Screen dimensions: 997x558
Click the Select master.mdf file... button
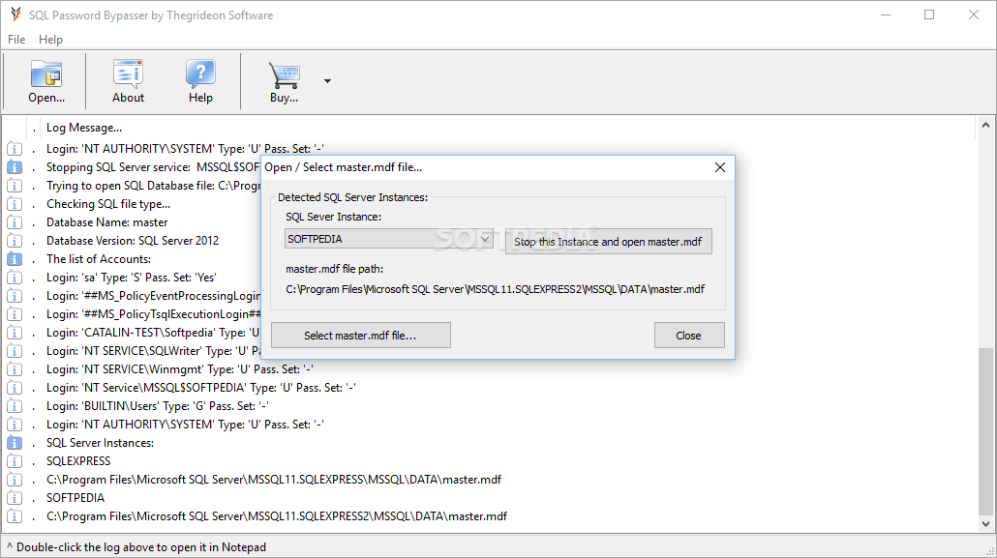point(360,335)
